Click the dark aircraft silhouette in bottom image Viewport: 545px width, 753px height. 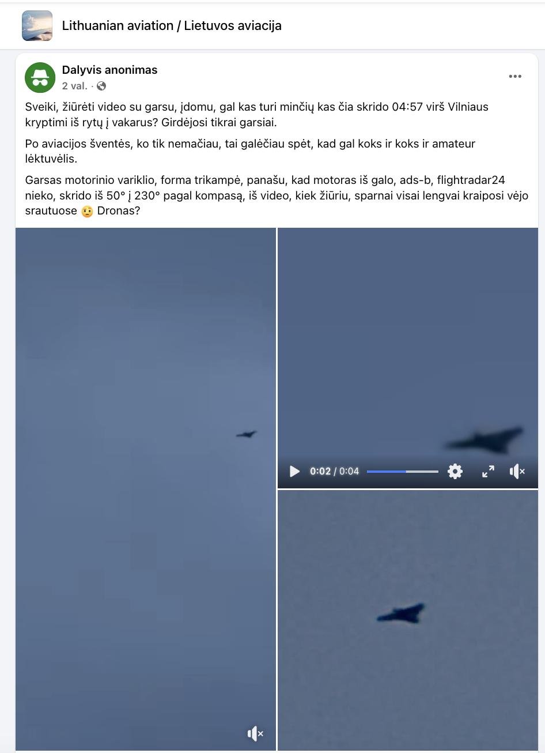401,613
